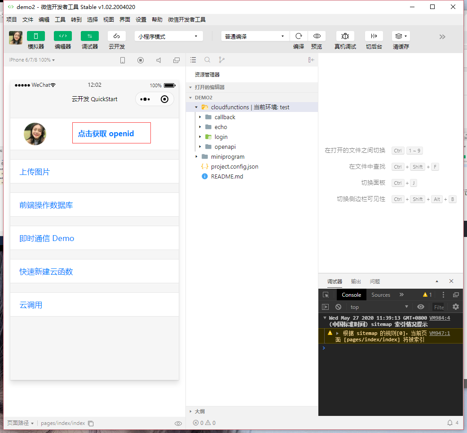Viewport: 467px width, 433px height.
Task: Close the debugger panel
Action: point(451,281)
